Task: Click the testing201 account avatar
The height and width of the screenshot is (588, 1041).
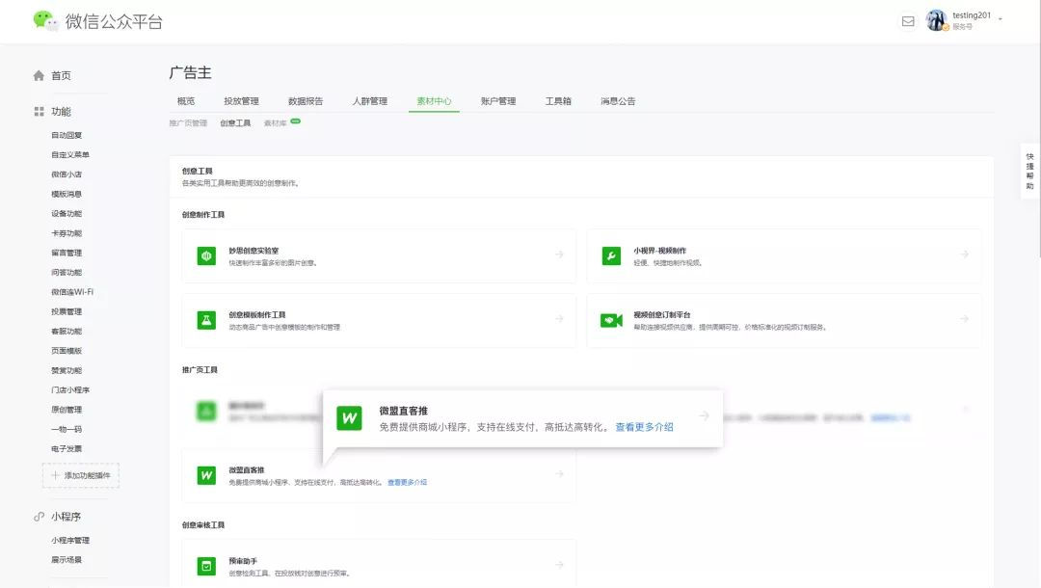Action: point(937,20)
